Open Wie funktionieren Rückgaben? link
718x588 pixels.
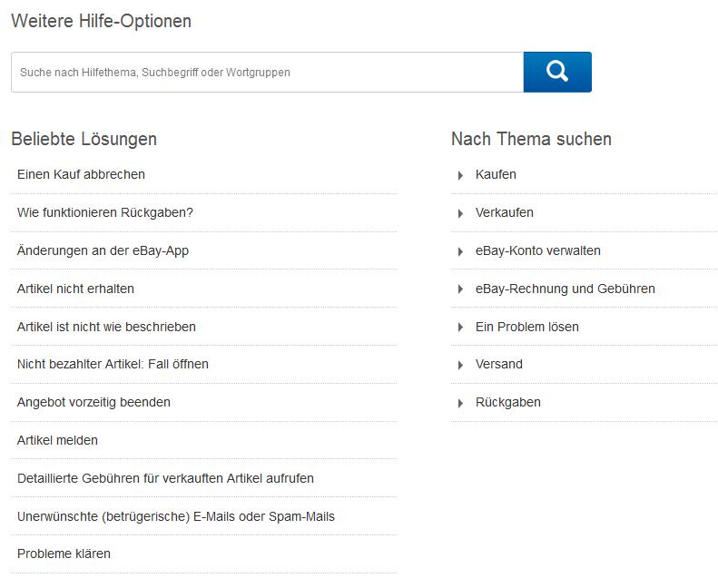click(x=105, y=212)
